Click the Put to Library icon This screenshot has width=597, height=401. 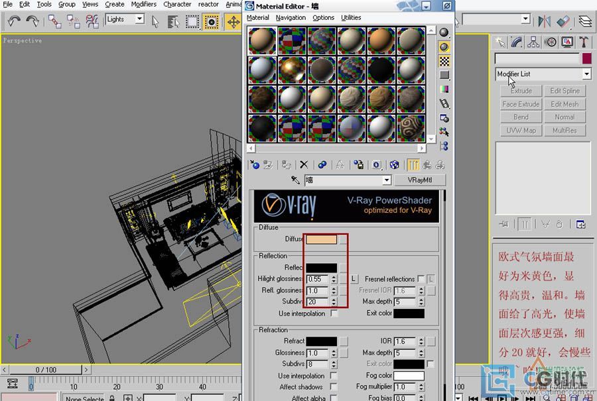coord(358,165)
